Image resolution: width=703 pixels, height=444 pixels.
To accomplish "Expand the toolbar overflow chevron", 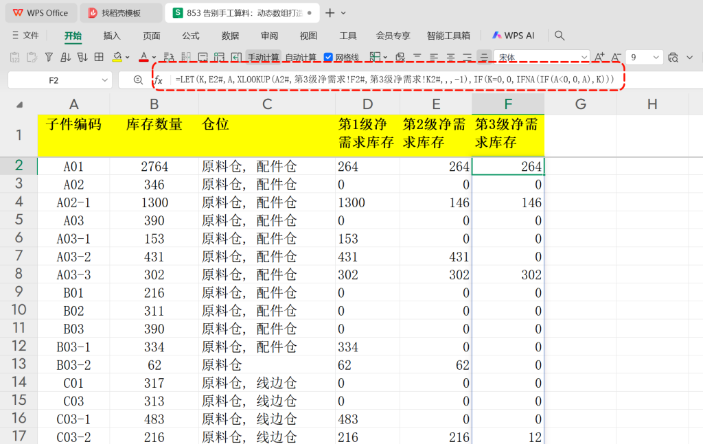I will [689, 58].
